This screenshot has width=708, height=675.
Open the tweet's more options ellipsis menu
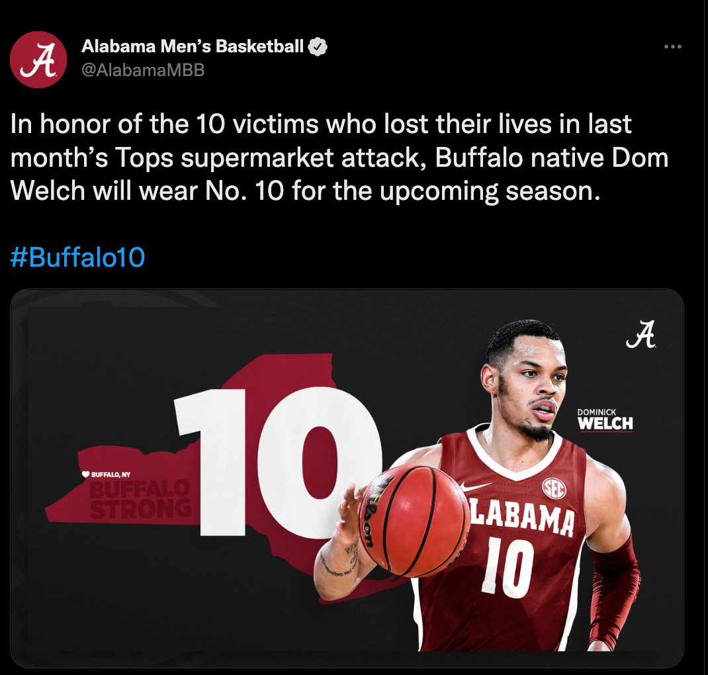672,46
